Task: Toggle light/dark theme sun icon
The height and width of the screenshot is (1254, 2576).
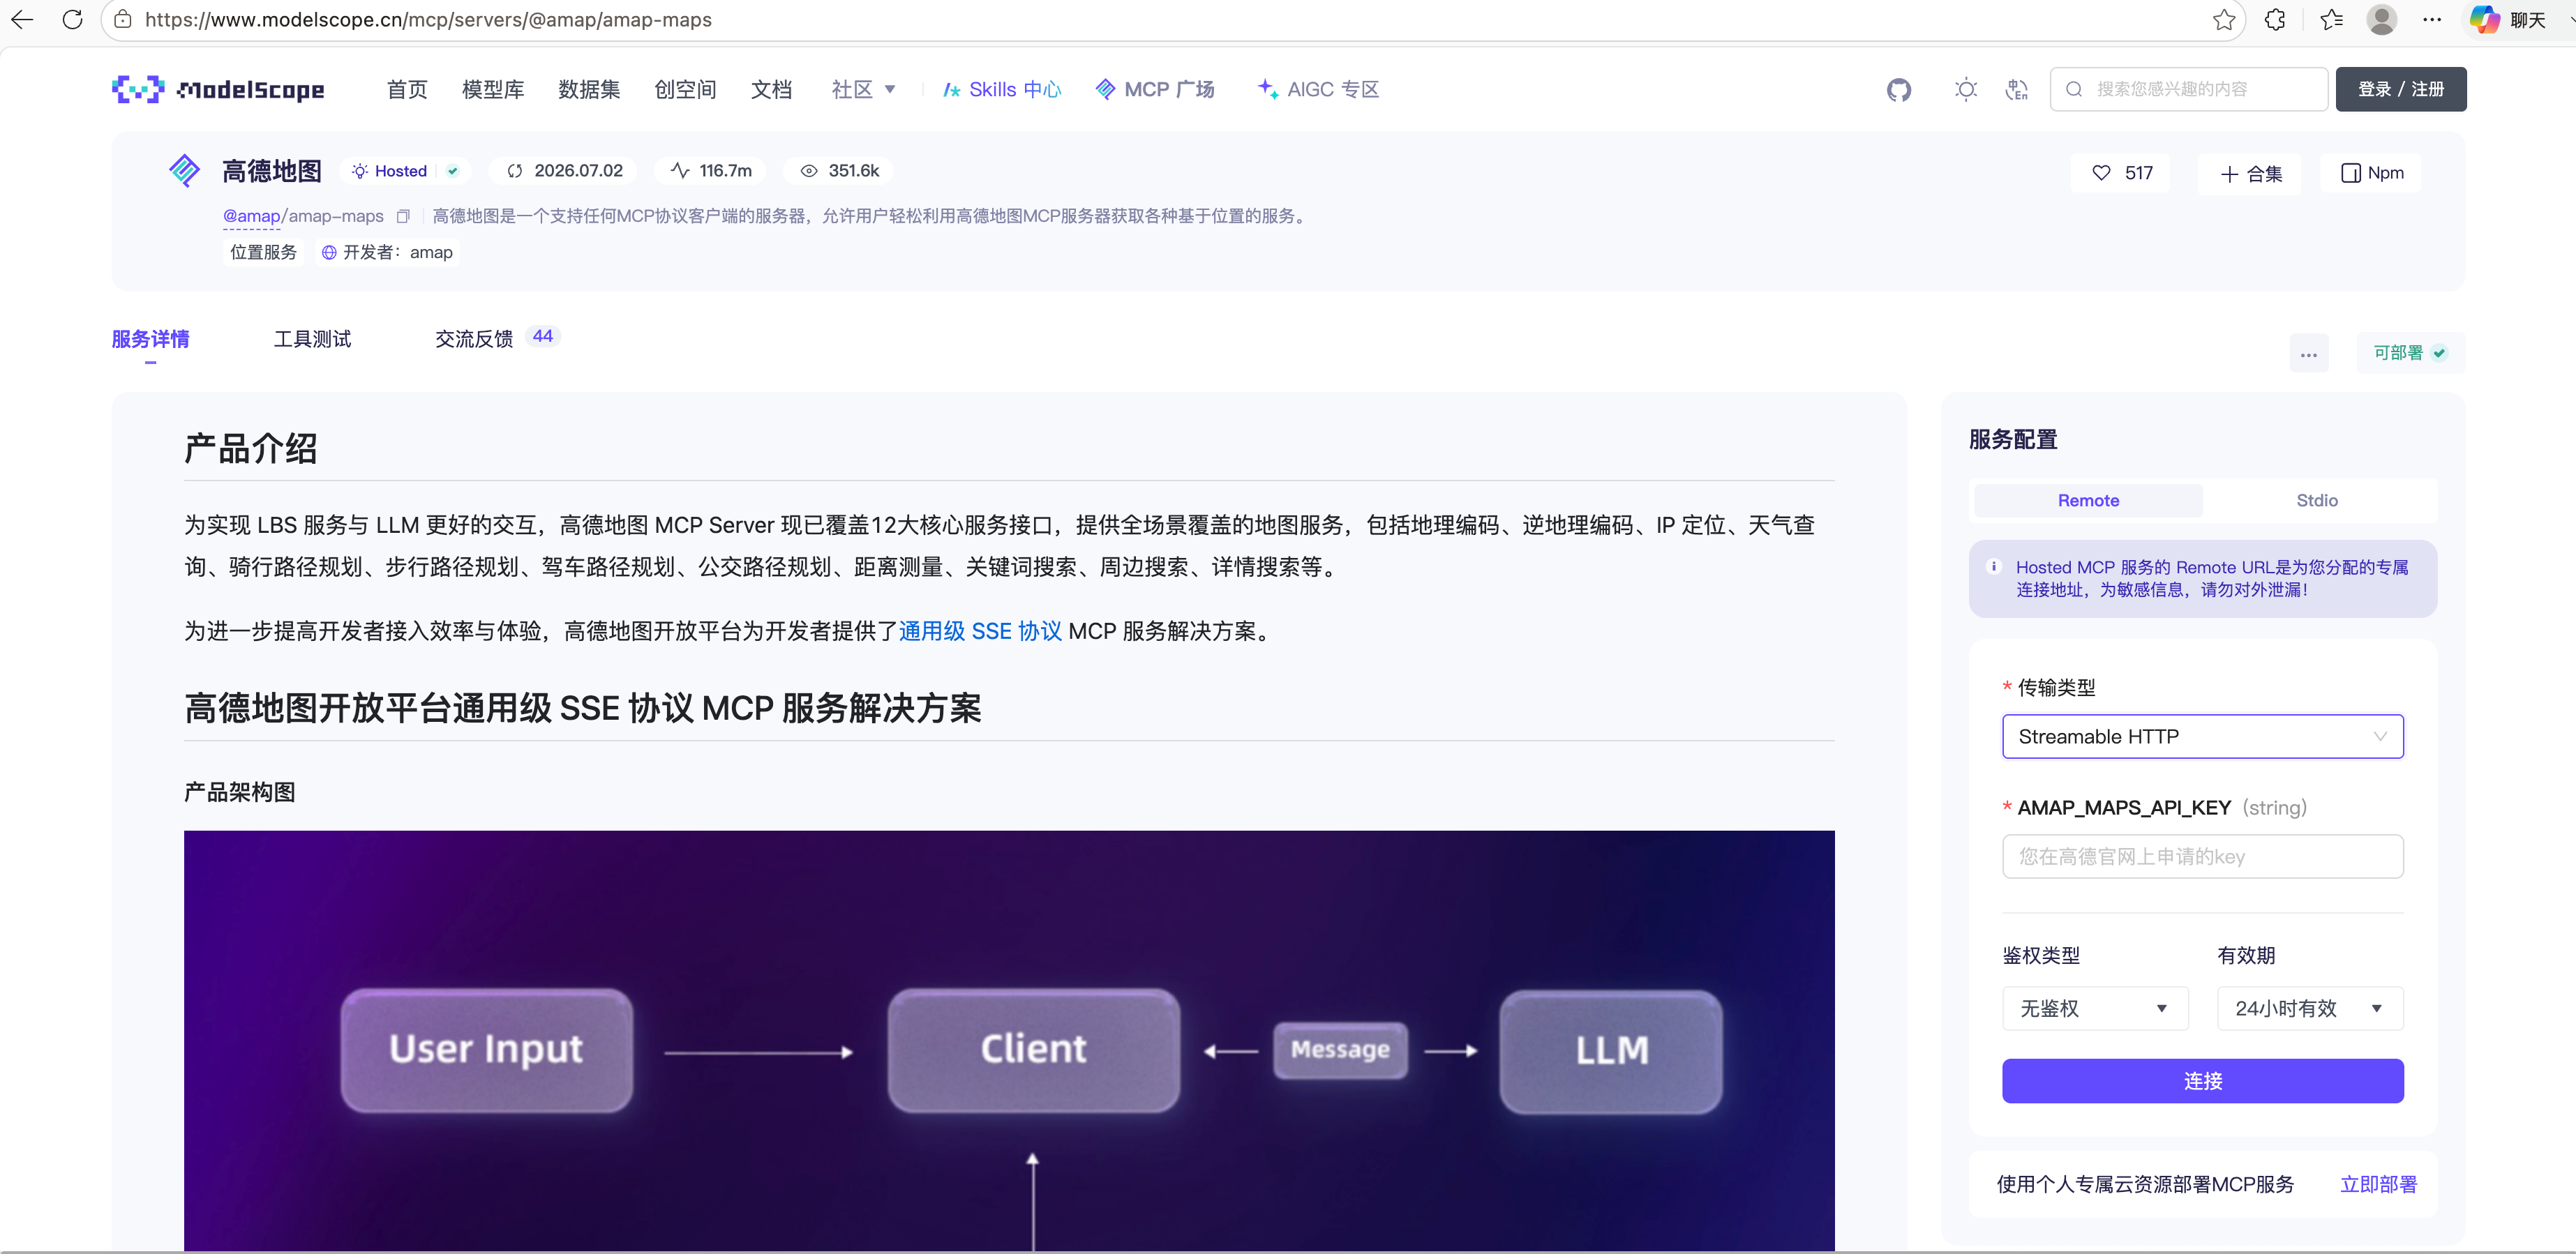Action: [x=1965, y=90]
